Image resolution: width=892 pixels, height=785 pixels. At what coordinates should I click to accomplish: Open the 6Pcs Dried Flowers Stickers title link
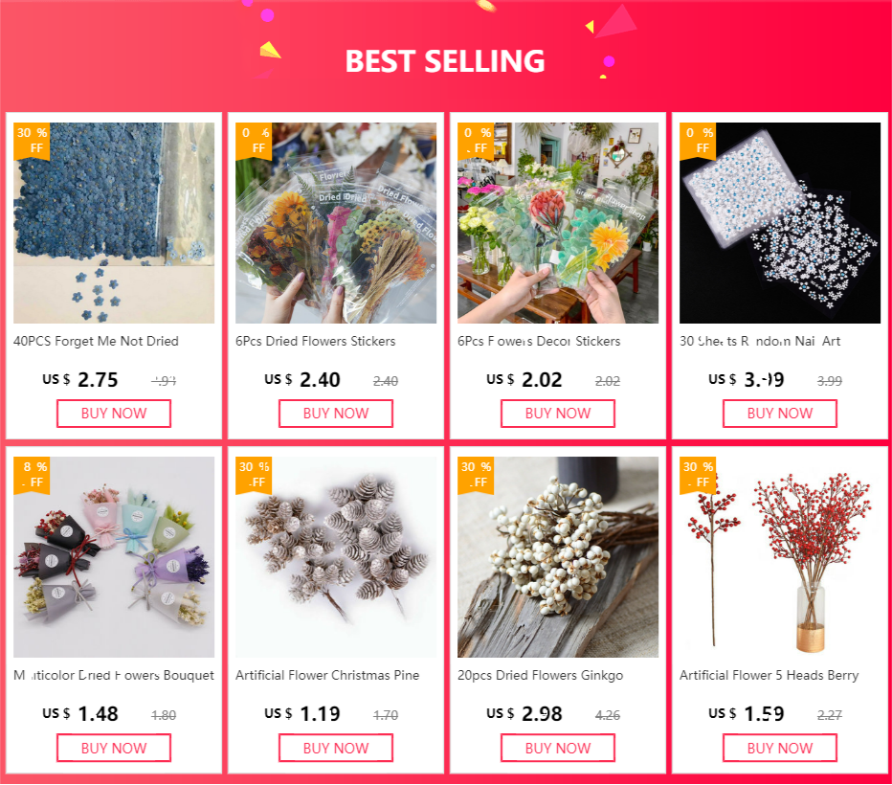tap(315, 342)
